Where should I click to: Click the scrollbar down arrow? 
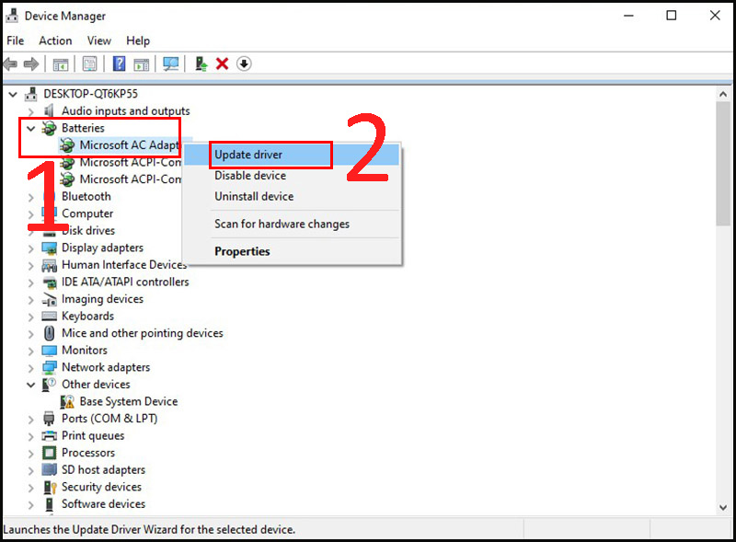tap(723, 507)
